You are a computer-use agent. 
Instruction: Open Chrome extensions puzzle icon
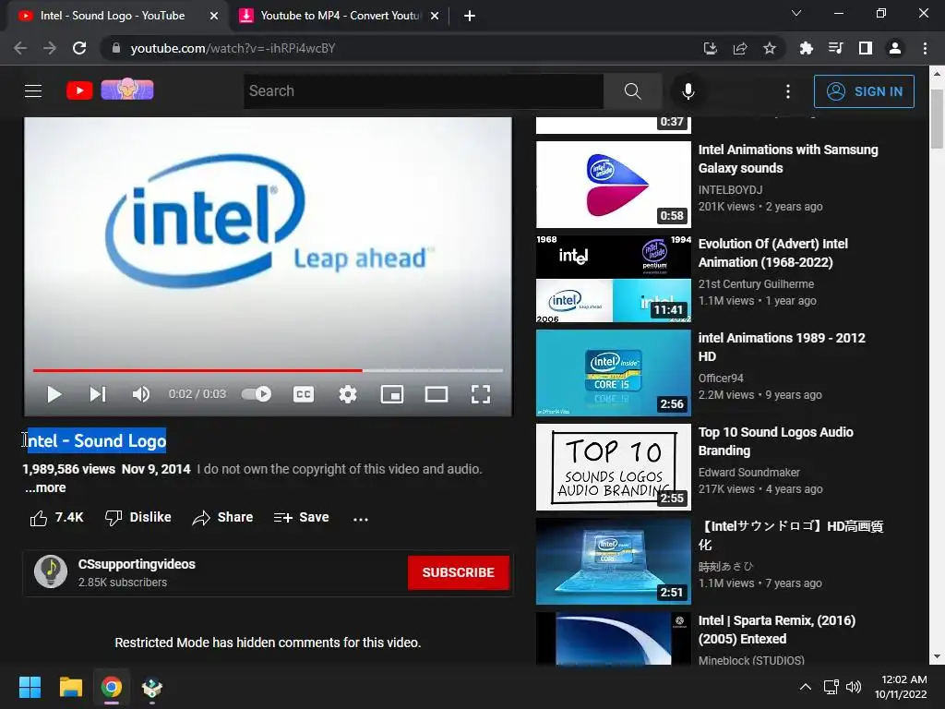[806, 48]
